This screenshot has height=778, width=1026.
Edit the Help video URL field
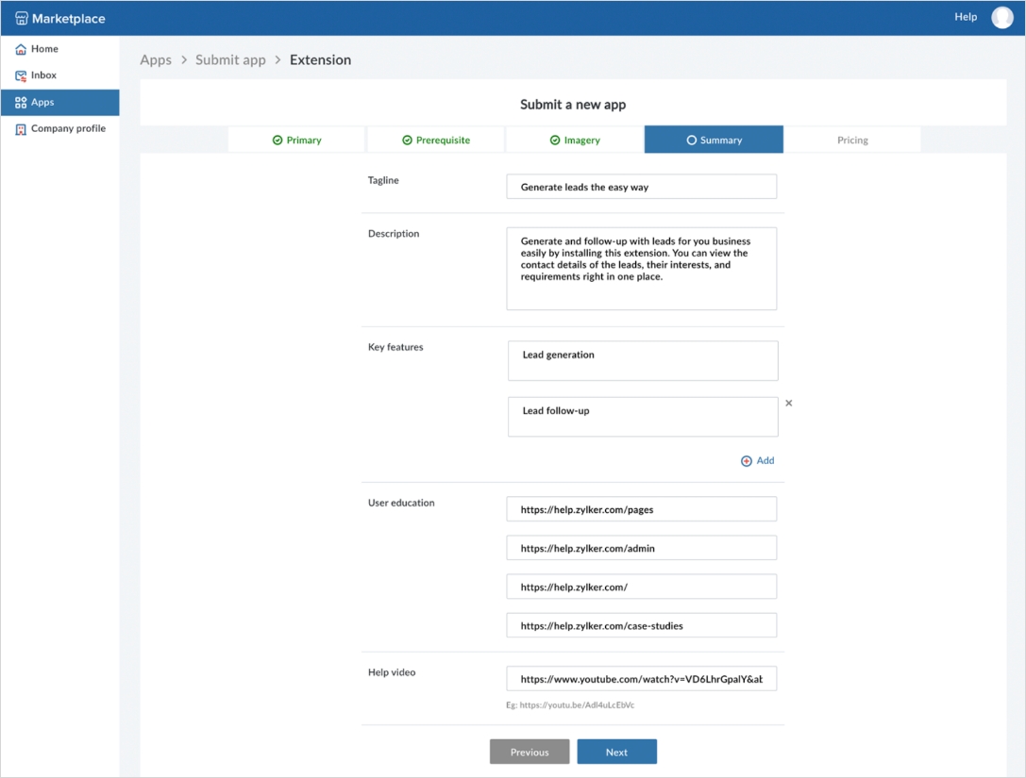coord(641,679)
